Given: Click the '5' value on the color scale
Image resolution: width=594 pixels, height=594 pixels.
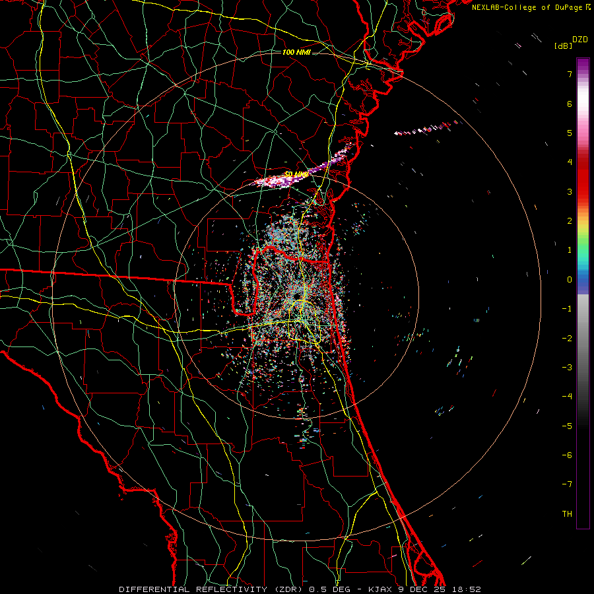Looking at the screenshot, I should 570,133.
